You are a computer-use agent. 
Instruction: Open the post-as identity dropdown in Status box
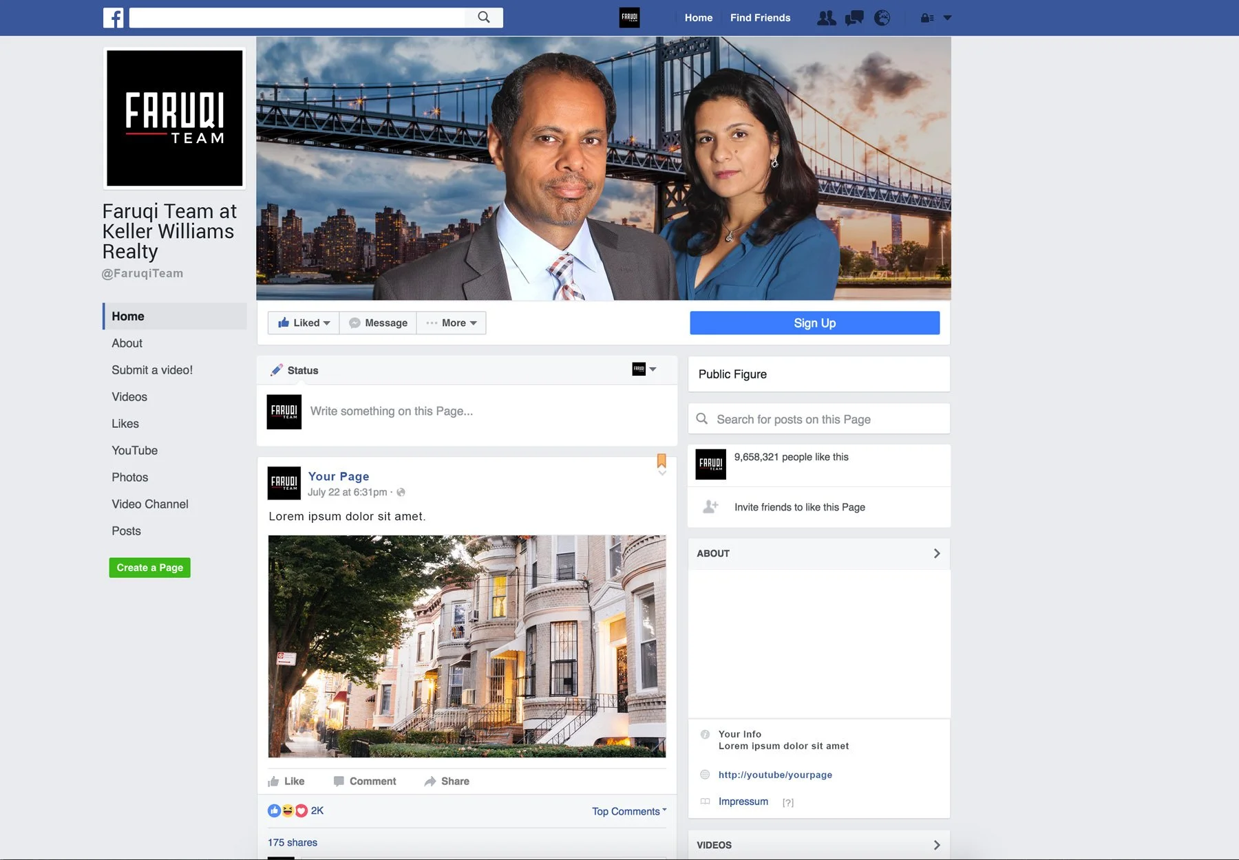pyautogui.click(x=644, y=369)
